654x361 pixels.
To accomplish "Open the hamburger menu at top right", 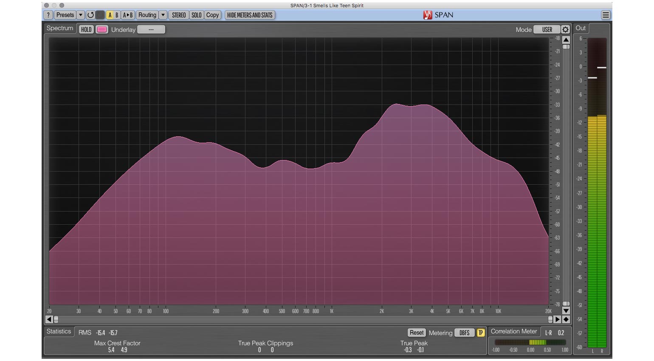I will tap(606, 15).
